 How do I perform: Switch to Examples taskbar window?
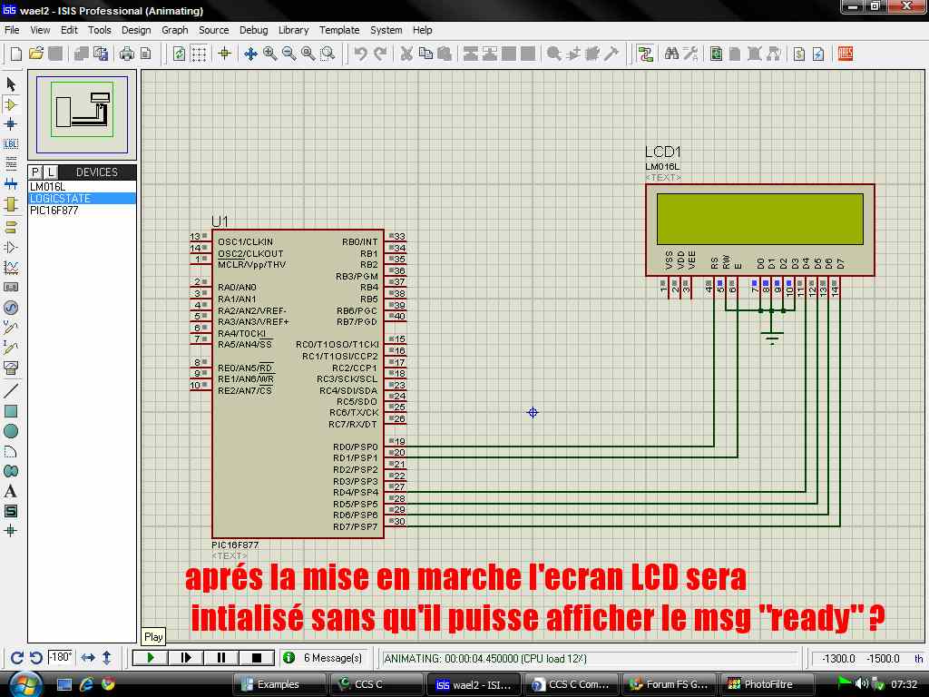[278, 684]
